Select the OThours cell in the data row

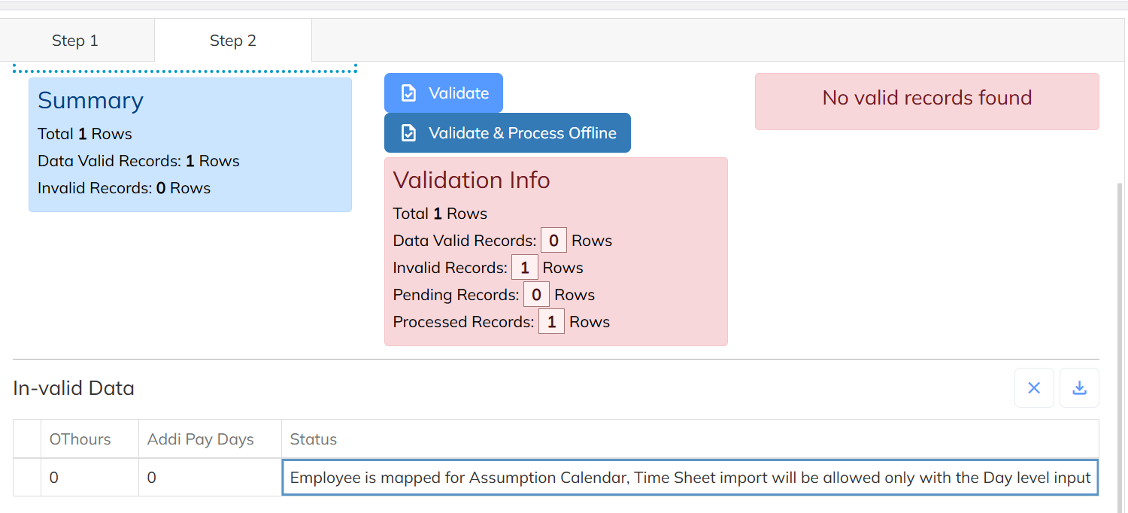(89, 478)
